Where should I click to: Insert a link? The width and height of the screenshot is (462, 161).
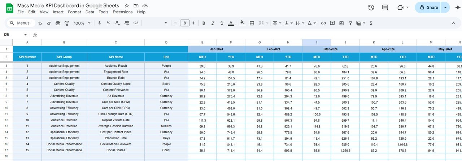click(323, 23)
